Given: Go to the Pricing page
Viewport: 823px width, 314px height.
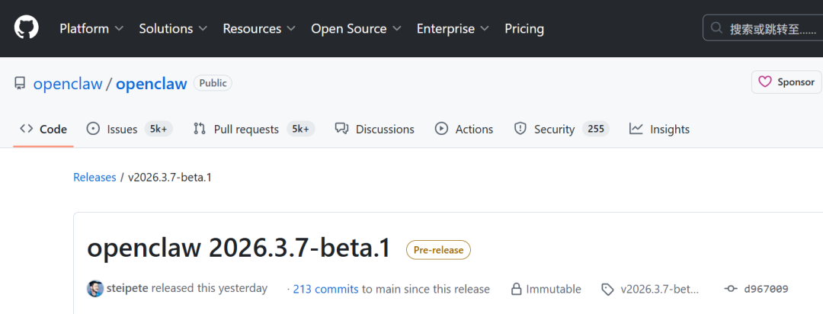Looking at the screenshot, I should 524,28.
